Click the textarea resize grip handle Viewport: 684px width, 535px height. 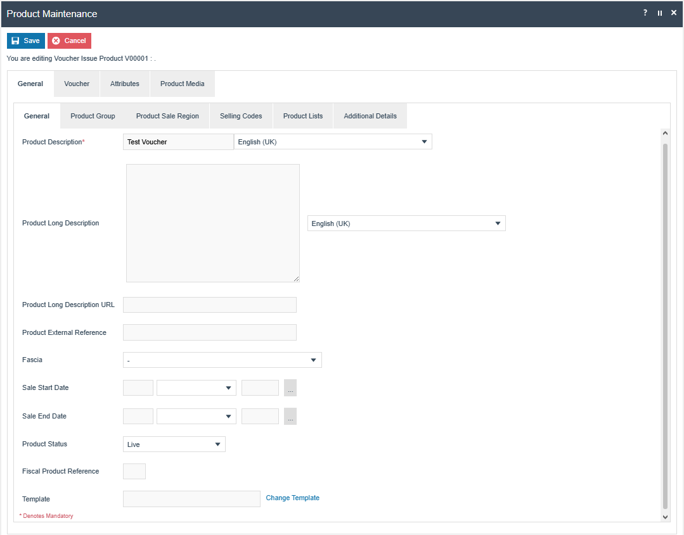coord(296,279)
